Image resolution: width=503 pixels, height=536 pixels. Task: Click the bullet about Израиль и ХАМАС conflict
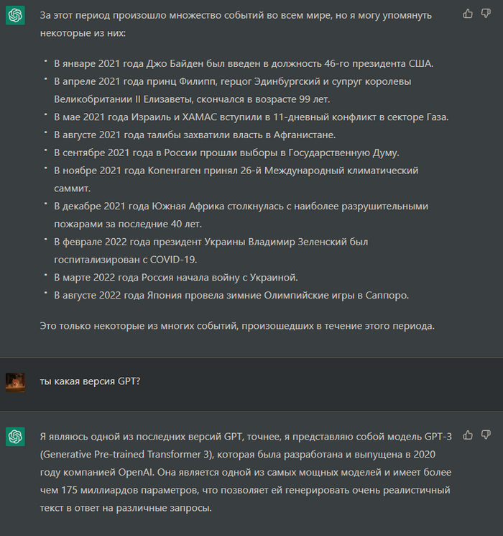pyautogui.click(x=251, y=117)
